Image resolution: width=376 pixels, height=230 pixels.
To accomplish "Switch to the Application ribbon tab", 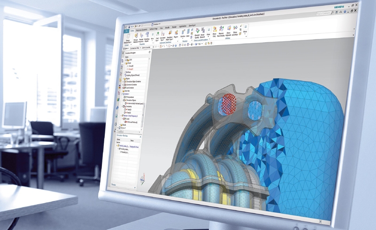I will 183,26.
